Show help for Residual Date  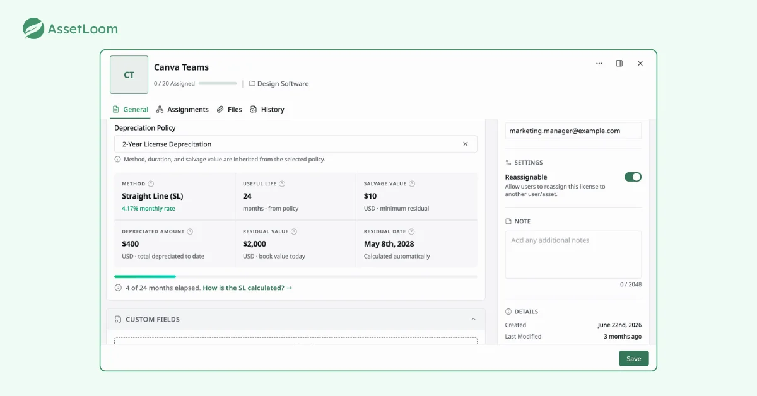point(411,231)
